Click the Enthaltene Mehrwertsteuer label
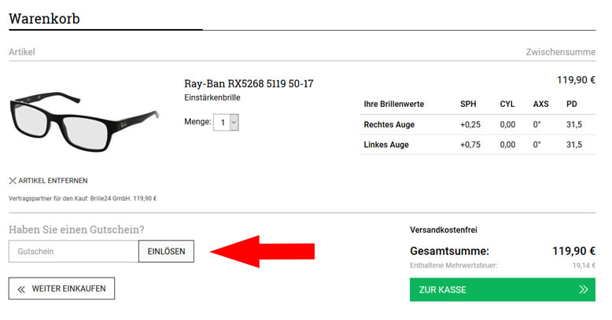 tap(454, 266)
